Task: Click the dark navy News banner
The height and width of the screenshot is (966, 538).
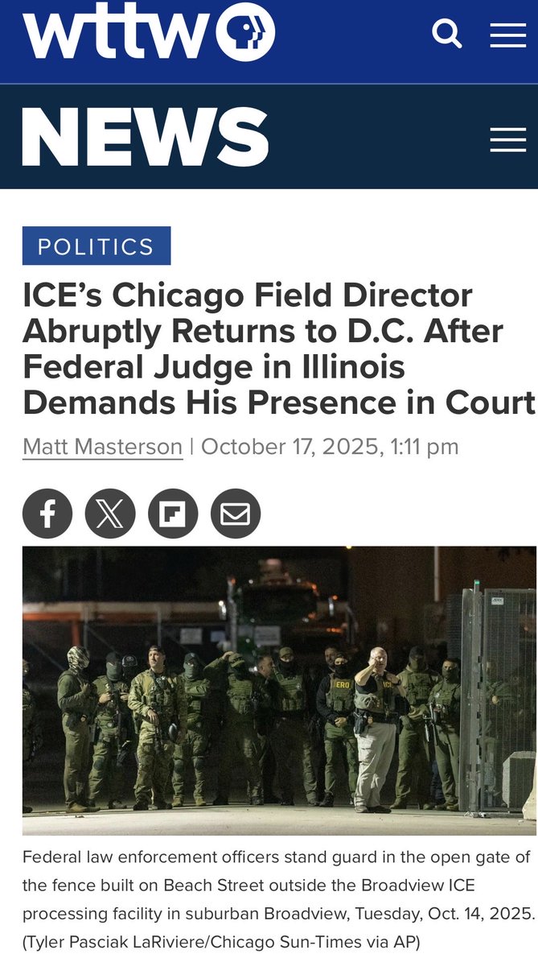Action: tap(269, 137)
